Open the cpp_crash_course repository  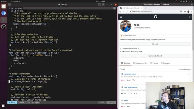tap(130, 74)
